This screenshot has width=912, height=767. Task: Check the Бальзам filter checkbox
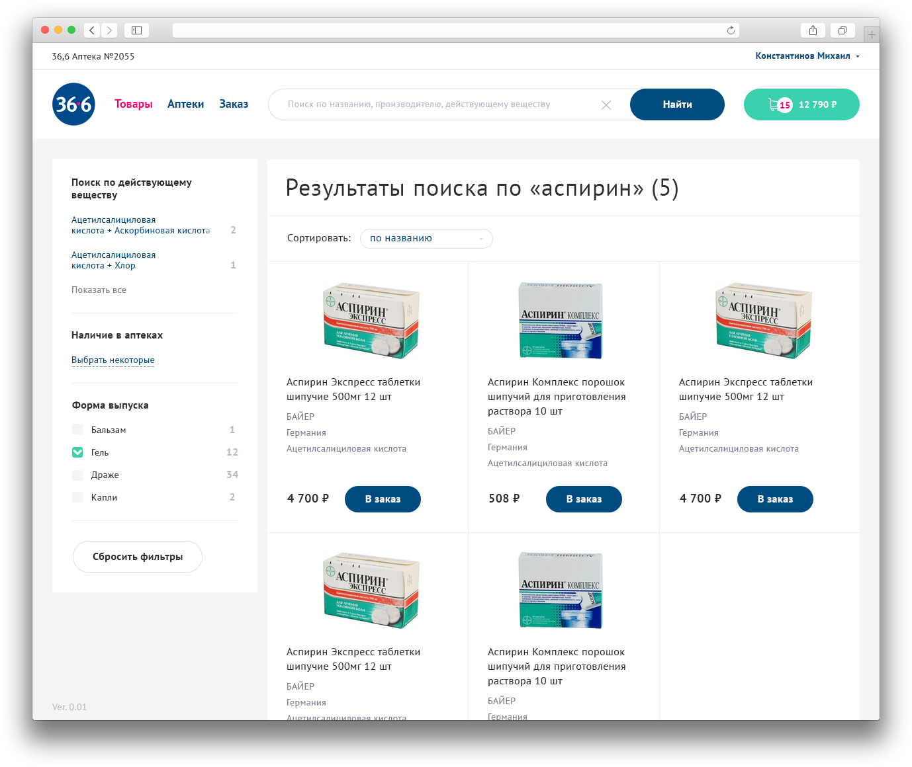pos(77,430)
